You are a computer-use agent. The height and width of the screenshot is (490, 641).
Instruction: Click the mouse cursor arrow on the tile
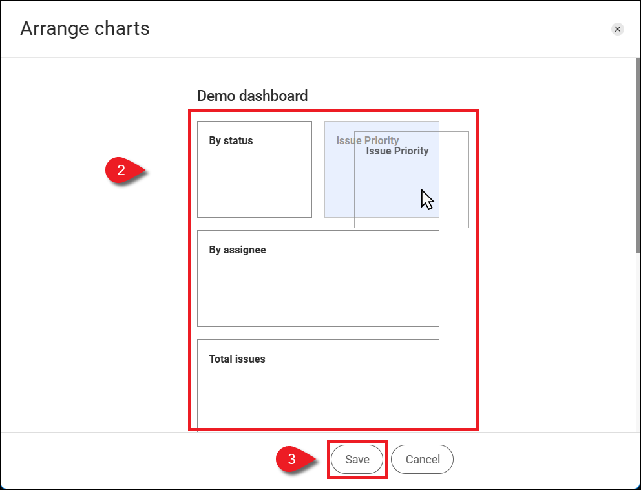(x=427, y=199)
